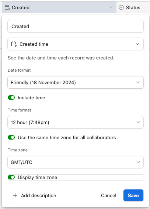This screenshot has height=209, width=150.
Task: Open the 12 hour Time format dropdown
Action: [76, 122]
